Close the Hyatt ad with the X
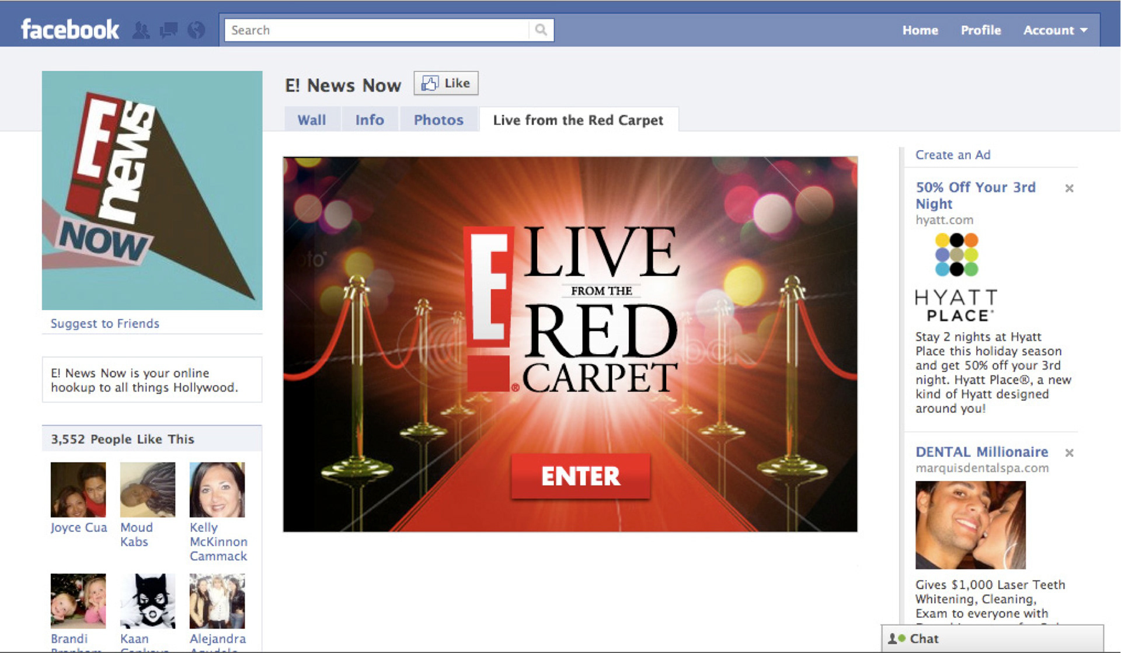Viewport: 1121px width, 653px height. pyautogui.click(x=1069, y=188)
